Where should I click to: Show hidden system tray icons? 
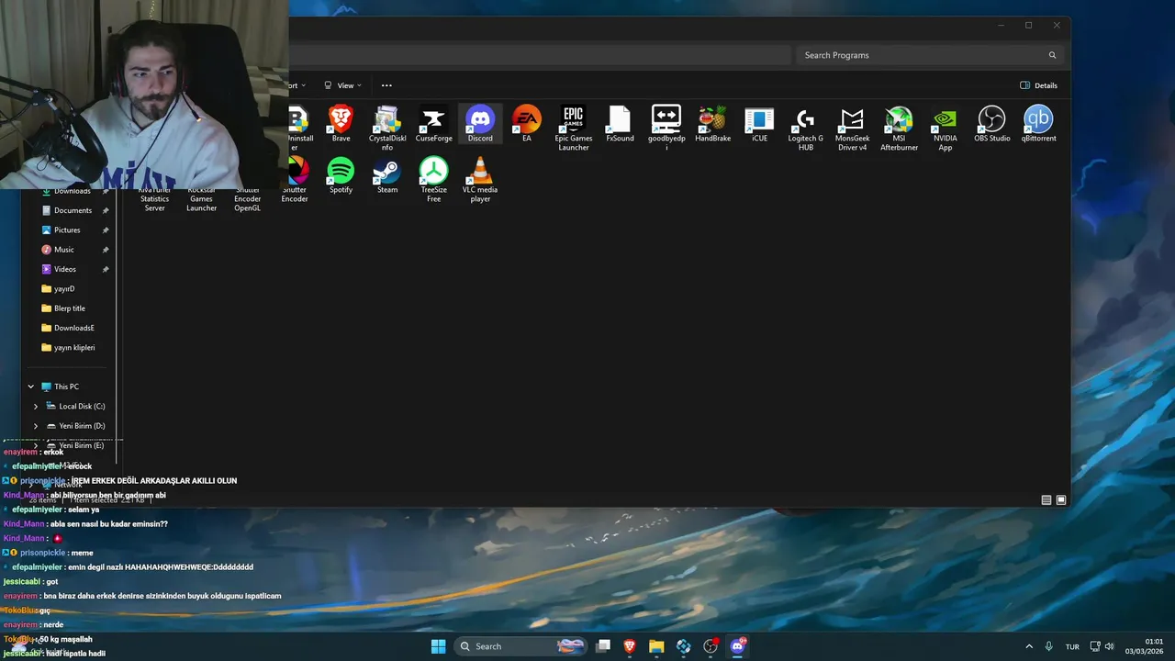click(x=1028, y=646)
